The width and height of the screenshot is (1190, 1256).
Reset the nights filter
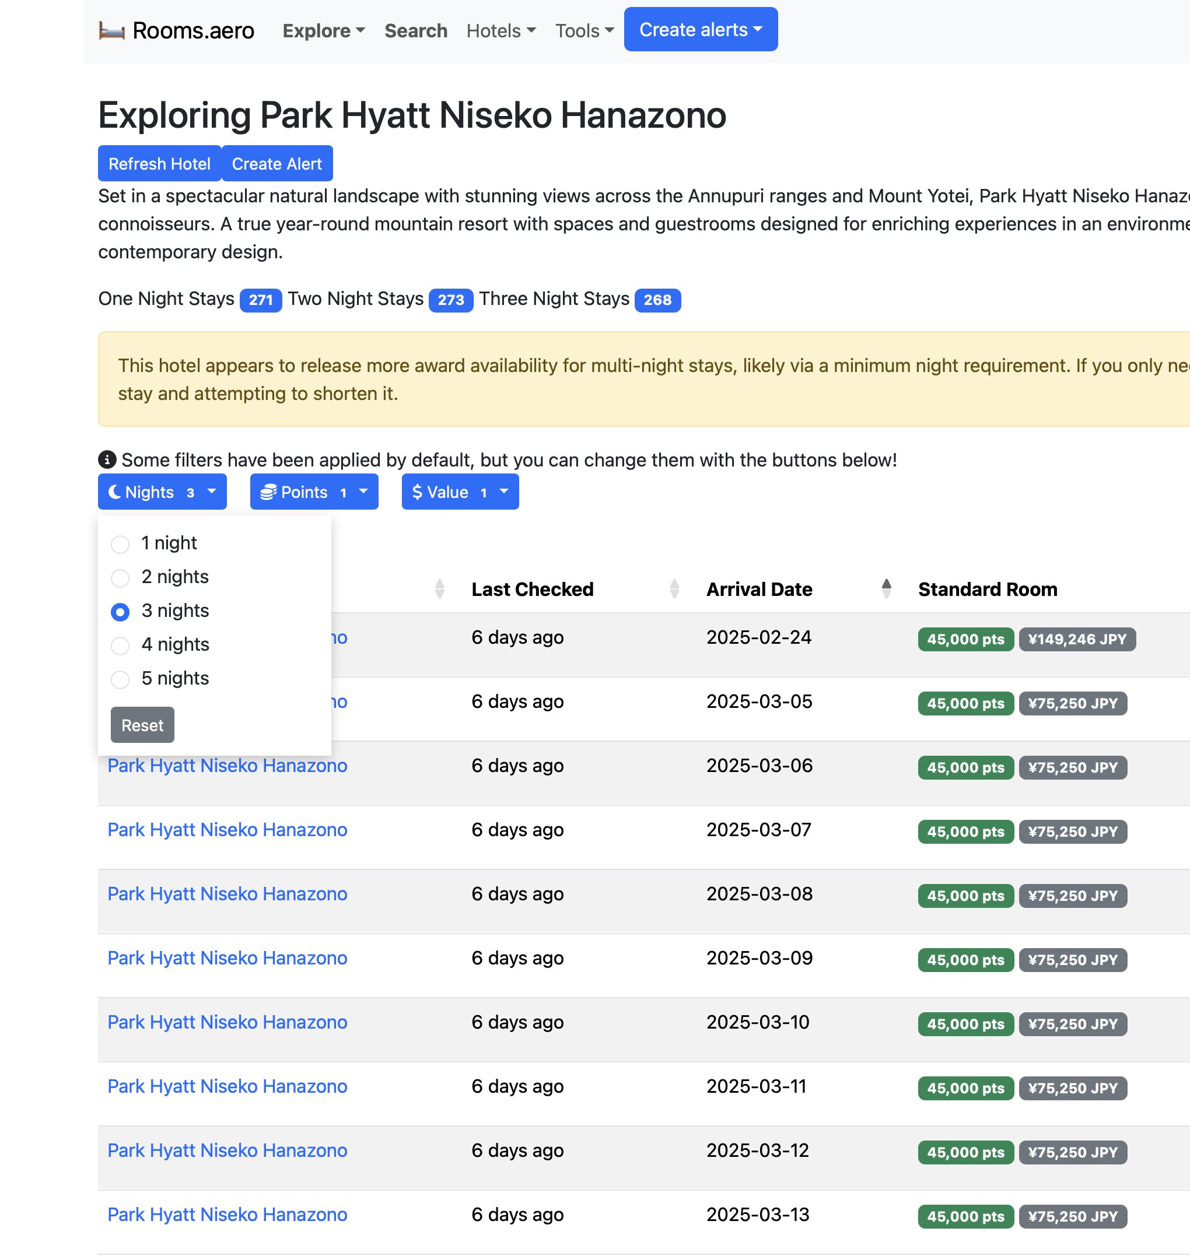(x=142, y=725)
